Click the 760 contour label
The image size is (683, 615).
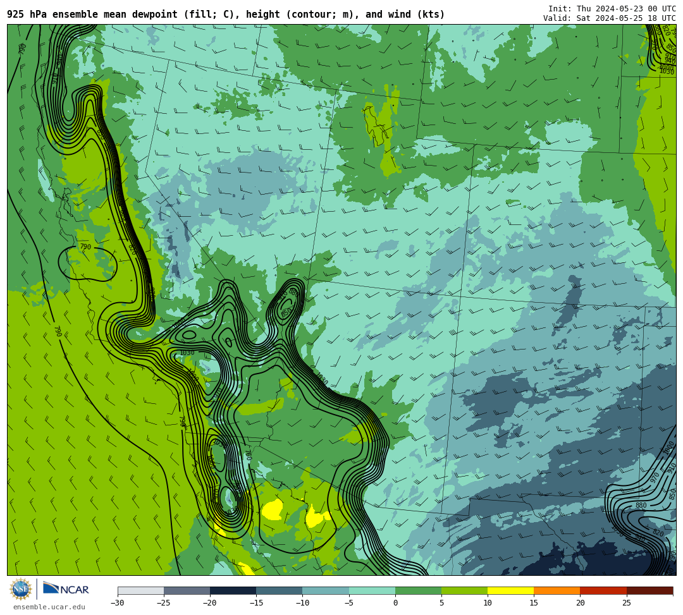248,455
